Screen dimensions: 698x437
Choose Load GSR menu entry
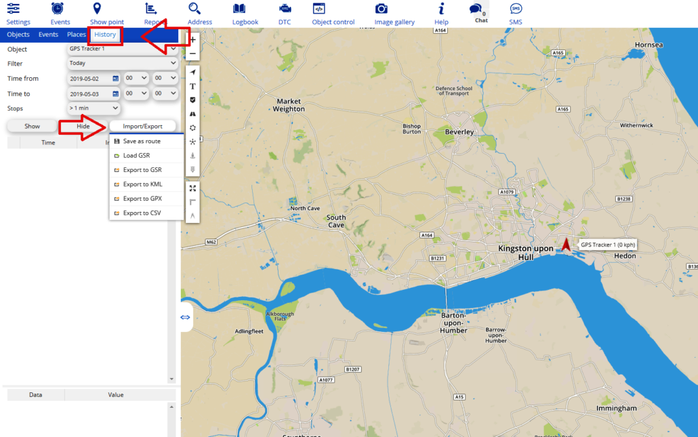pyautogui.click(x=146, y=155)
